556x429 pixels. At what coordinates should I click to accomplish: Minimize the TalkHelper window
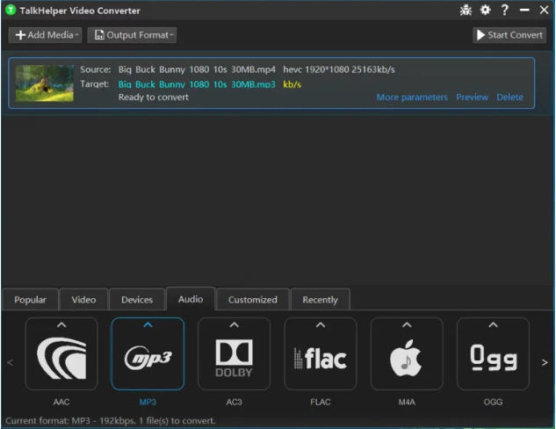[x=524, y=11]
